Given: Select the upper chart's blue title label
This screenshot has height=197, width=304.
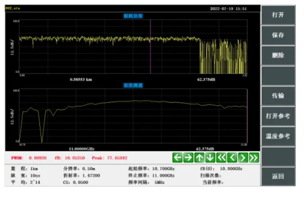Looking at the screenshot, I should [133, 16].
